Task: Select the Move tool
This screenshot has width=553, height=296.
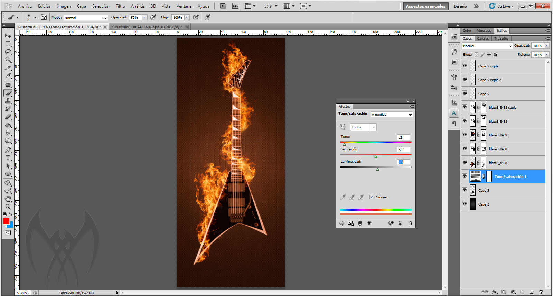Action: (8, 36)
